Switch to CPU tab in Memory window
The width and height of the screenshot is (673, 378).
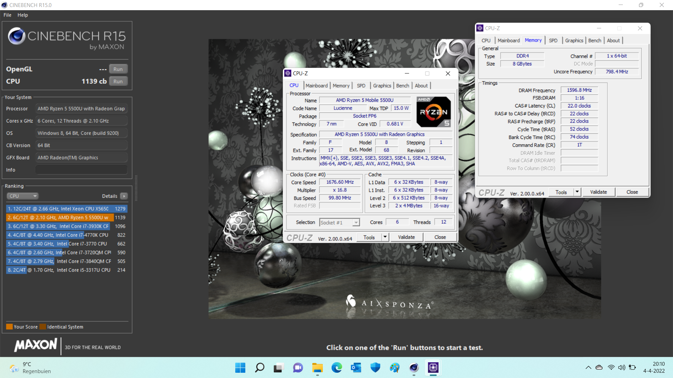click(x=486, y=41)
